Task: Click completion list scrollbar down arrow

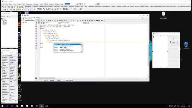Action: [x=81, y=52]
